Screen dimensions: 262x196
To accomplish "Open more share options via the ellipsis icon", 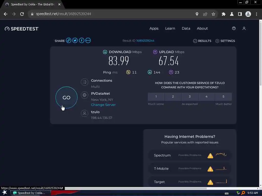I will pos(88,41).
